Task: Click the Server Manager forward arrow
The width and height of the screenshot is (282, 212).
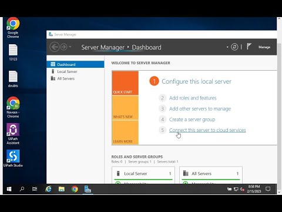Action: point(63,47)
